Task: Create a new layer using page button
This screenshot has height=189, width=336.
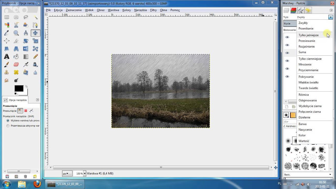Action: (287, 107)
